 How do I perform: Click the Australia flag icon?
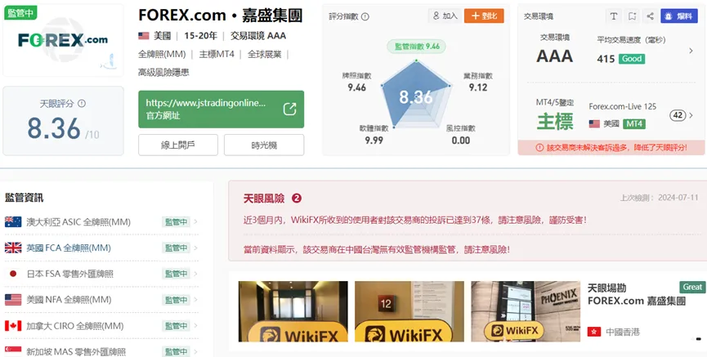[13, 221]
